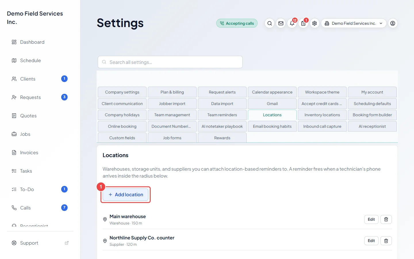This screenshot has width=414, height=259.
Task: Open To-Do in the sidebar
Action: 40,189
